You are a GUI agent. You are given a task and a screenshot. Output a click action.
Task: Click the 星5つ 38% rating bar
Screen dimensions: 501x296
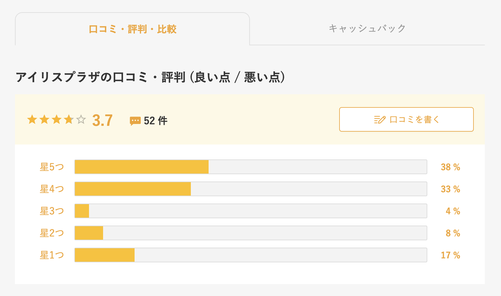click(x=251, y=167)
